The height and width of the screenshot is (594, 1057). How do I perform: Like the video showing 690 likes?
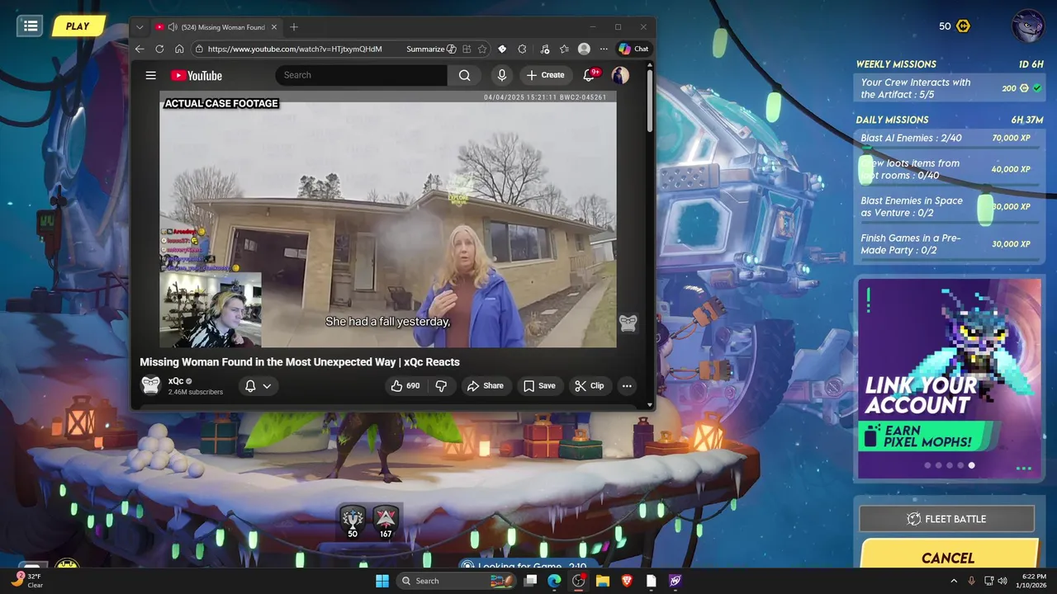(x=405, y=385)
